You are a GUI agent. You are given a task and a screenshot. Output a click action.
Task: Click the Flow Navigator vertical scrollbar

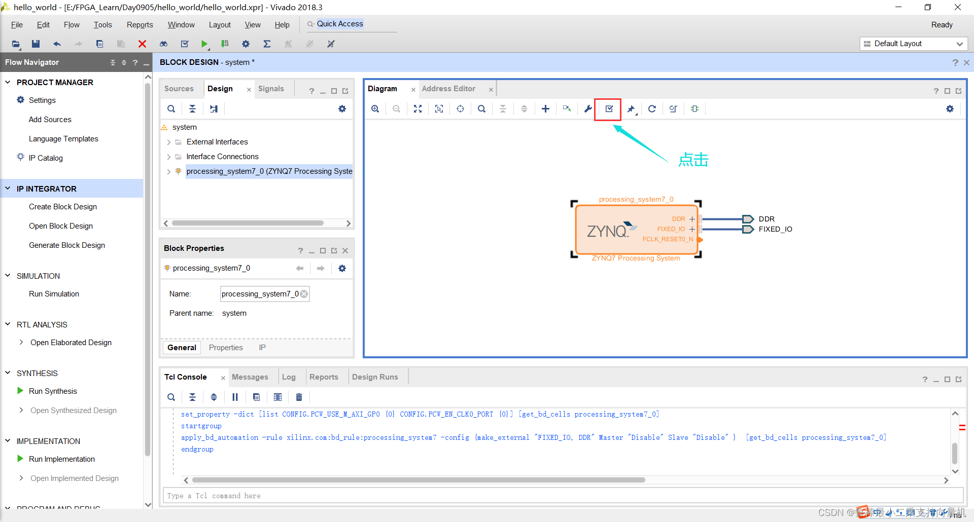click(148, 269)
